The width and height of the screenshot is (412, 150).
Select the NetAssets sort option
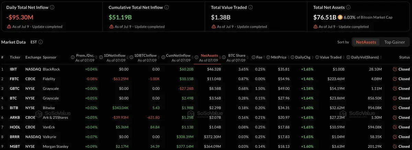coord(366,42)
